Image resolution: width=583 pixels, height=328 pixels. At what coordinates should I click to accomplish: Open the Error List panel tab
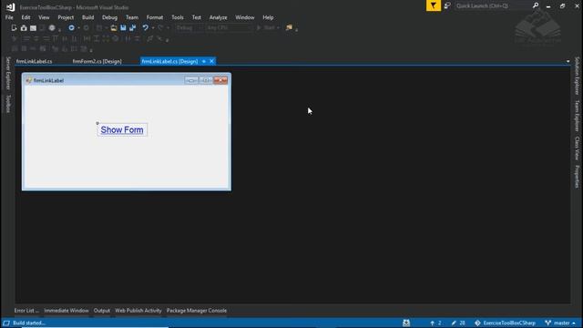[26, 311]
